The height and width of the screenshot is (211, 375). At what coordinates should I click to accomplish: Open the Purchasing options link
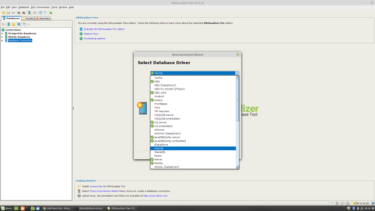tap(94, 38)
